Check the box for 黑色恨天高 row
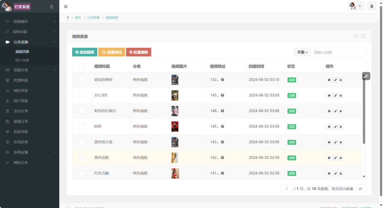The height and width of the screenshot is (208, 383). coord(82,142)
